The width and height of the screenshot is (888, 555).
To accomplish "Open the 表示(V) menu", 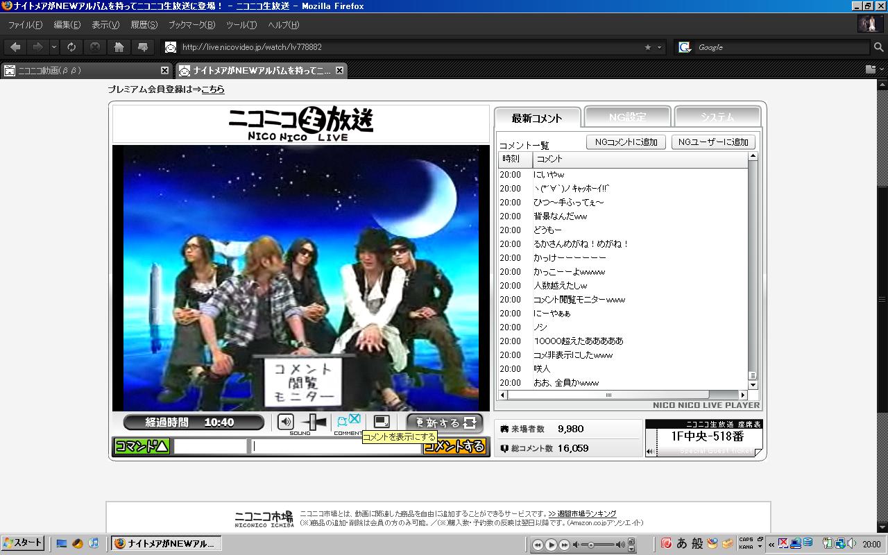I will tap(105, 25).
